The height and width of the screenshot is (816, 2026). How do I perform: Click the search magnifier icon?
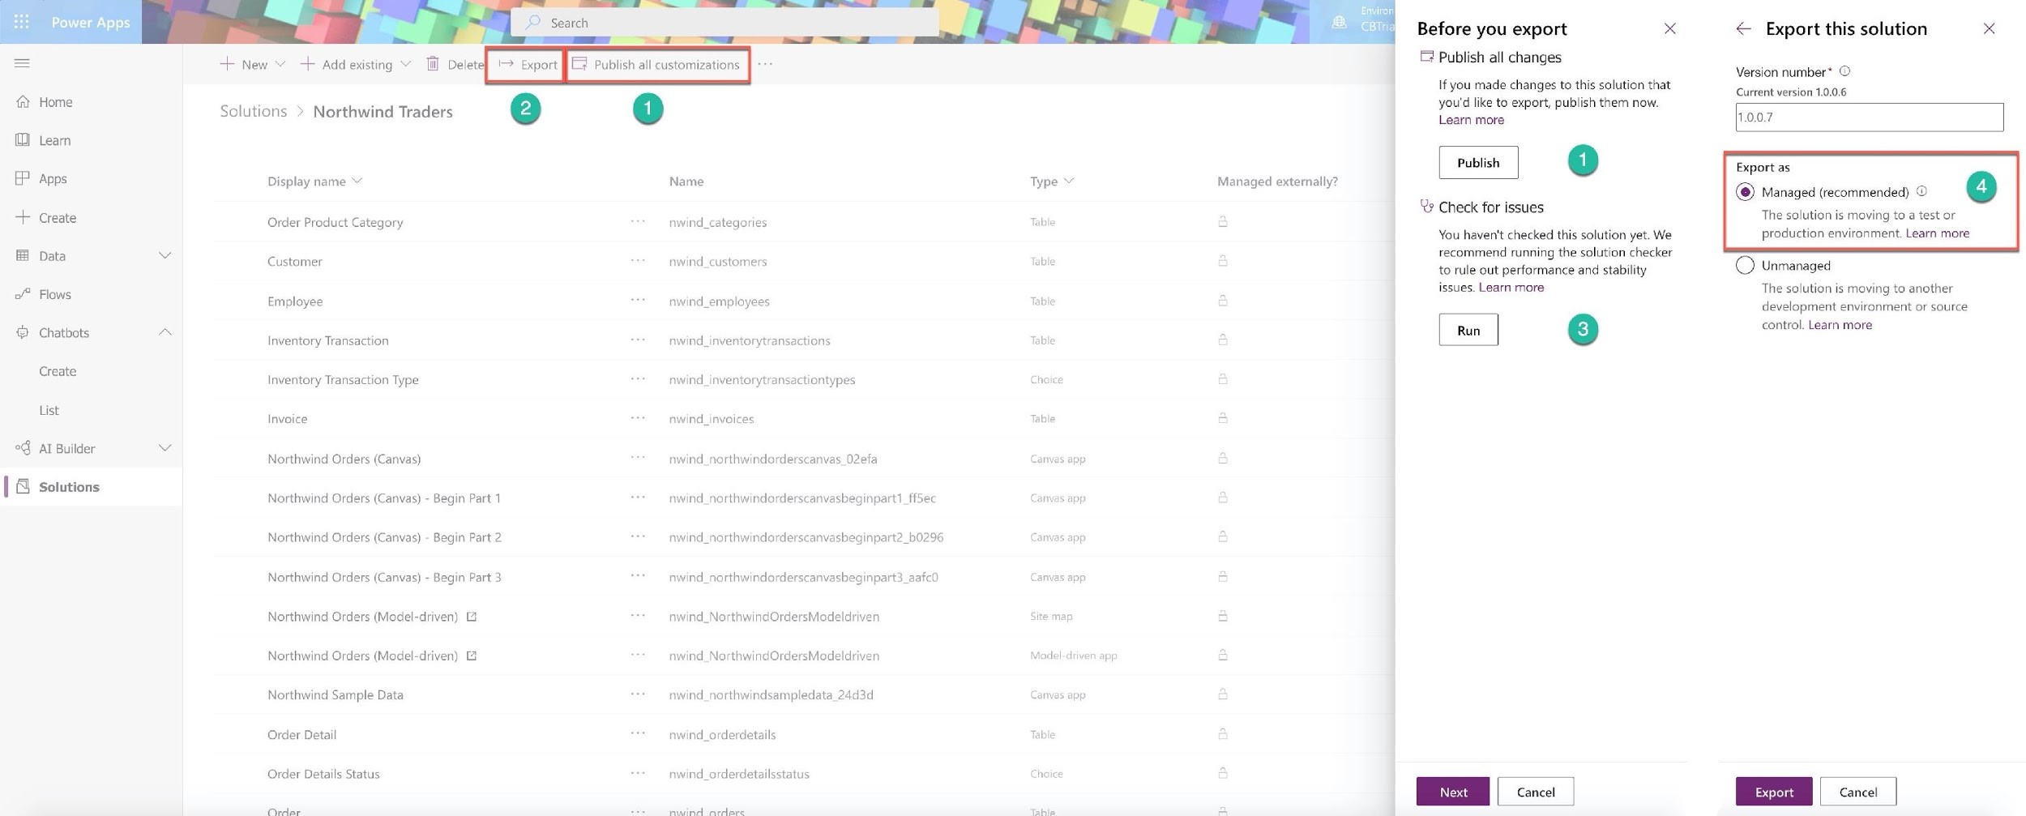tap(532, 22)
